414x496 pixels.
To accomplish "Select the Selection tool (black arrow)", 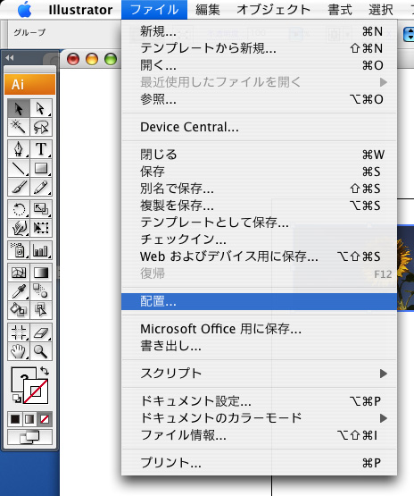I will pos(19,108).
